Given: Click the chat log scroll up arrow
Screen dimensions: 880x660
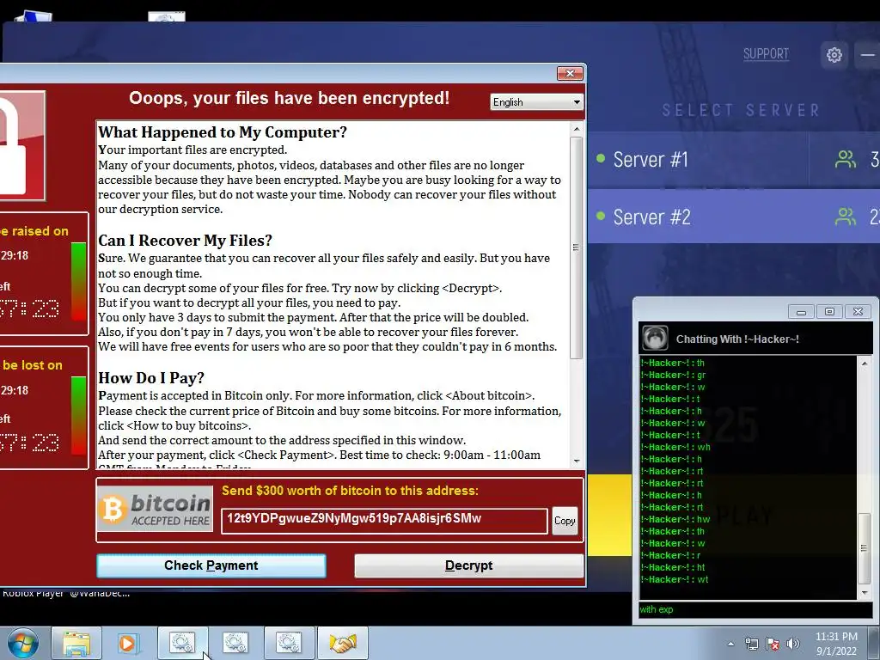Looking at the screenshot, I should click(865, 364).
